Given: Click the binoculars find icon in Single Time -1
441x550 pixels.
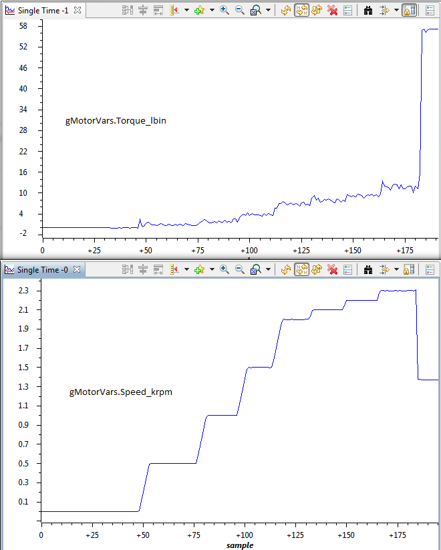Looking at the screenshot, I should pyautogui.click(x=368, y=10).
